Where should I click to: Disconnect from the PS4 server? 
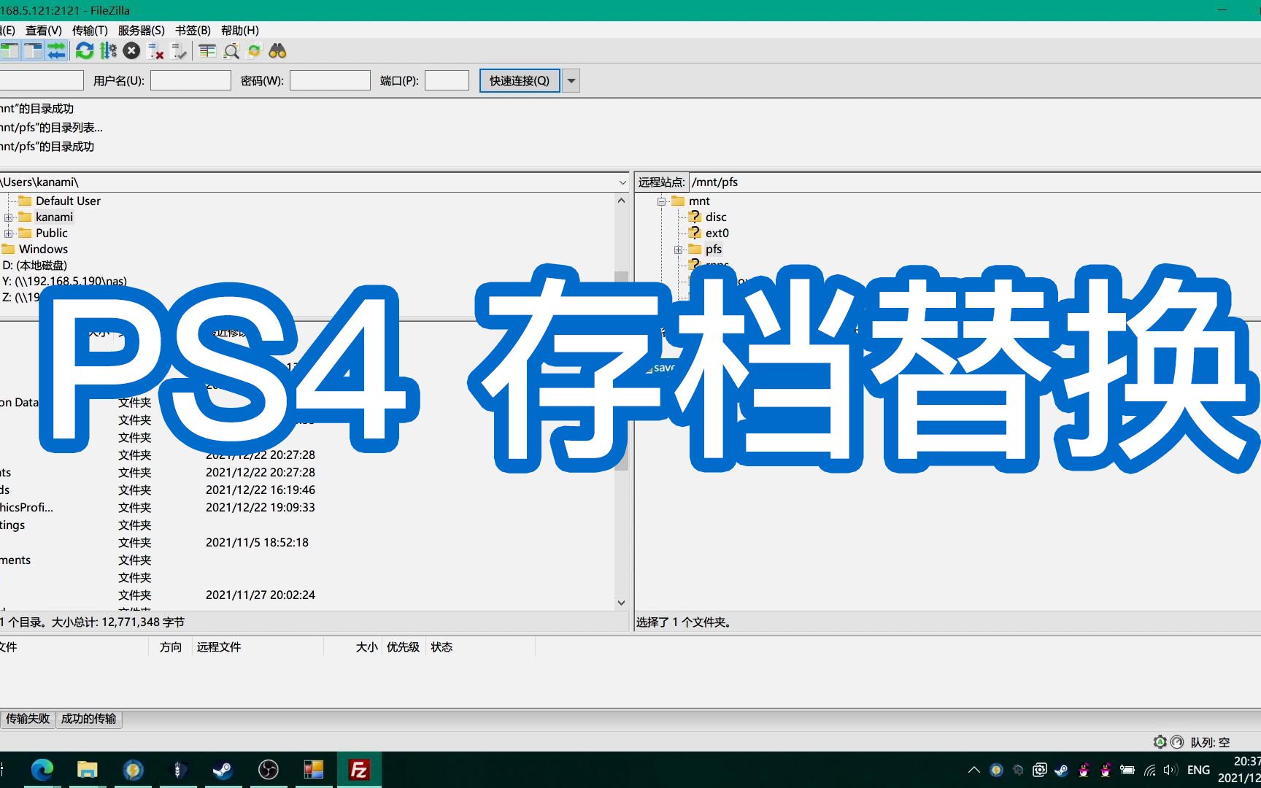point(155,51)
